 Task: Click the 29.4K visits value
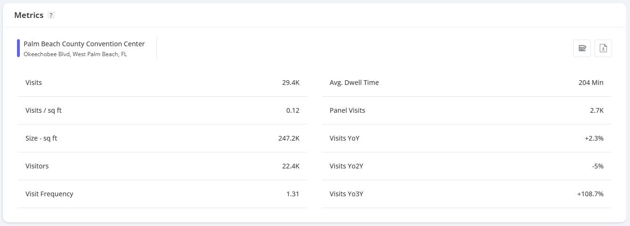(x=290, y=83)
